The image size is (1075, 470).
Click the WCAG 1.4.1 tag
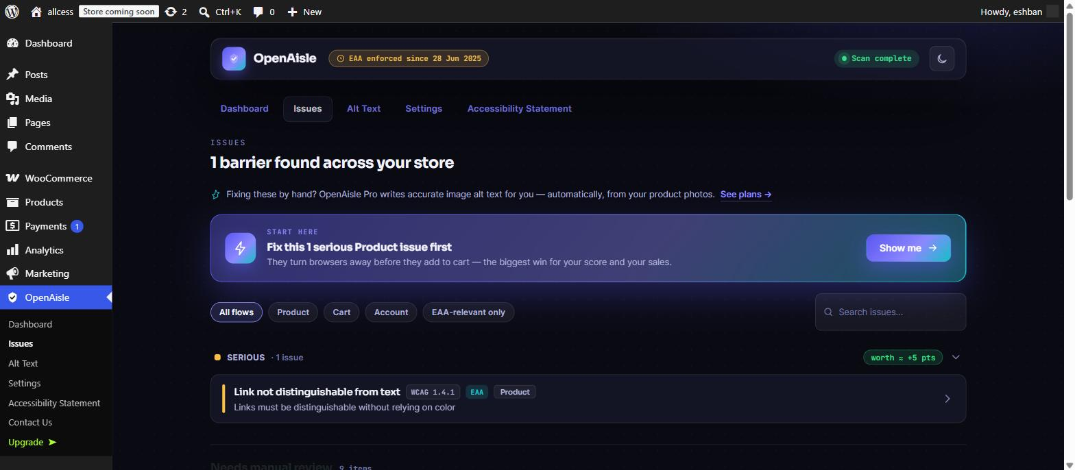pyautogui.click(x=433, y=393)
